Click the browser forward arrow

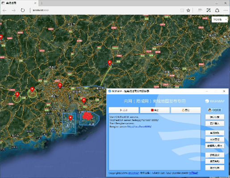tap(13, 10)
